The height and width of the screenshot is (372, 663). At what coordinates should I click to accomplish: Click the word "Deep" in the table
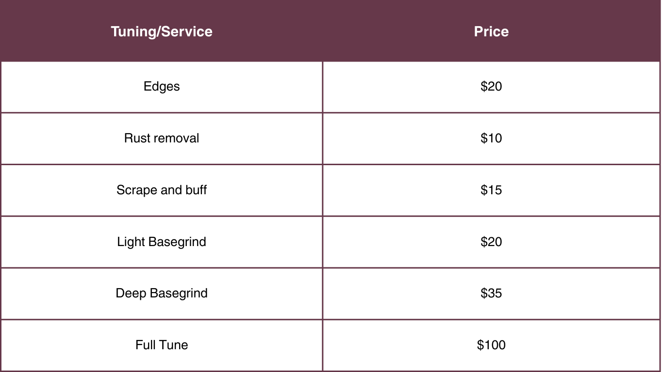(131, 294)
